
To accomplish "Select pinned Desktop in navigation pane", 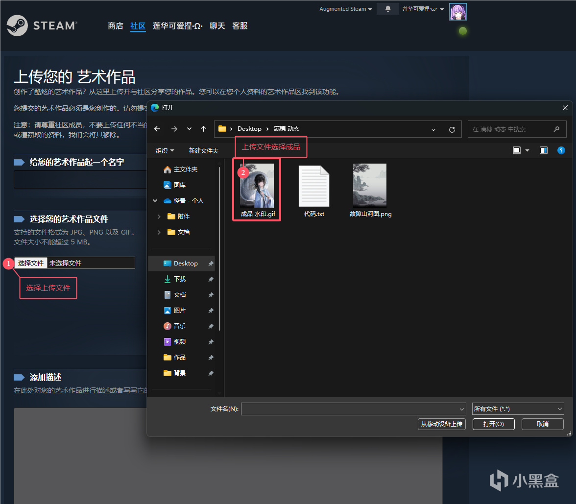I will [181, 264].
